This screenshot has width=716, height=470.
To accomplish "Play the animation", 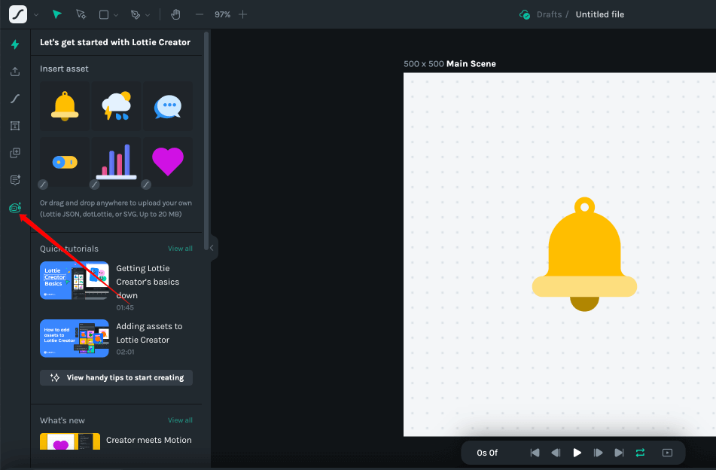I will (577, 453).
